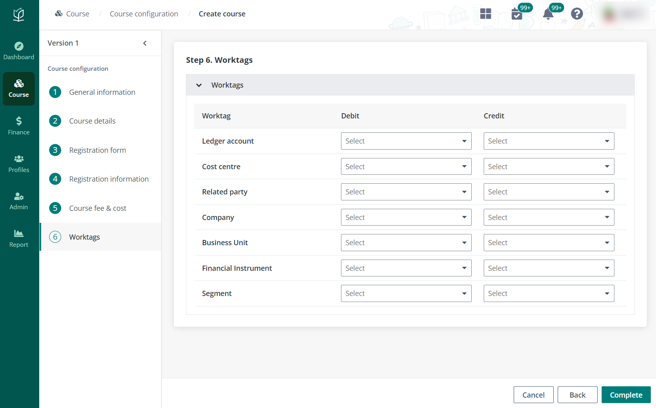The image size is (656, 408).
Task: Open the Course section in sidebar
Action: coord(19,89)
